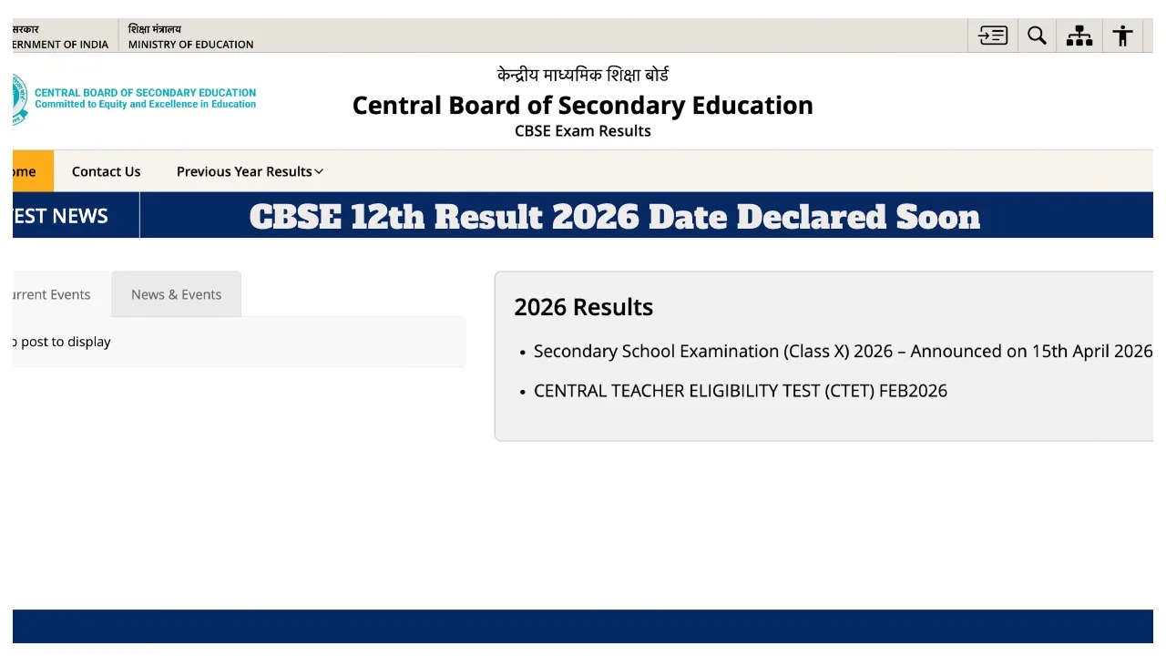1166x656 pixels.
Task: Open the Previous Year Results chevron menu
Action: [x=317, y=171]
